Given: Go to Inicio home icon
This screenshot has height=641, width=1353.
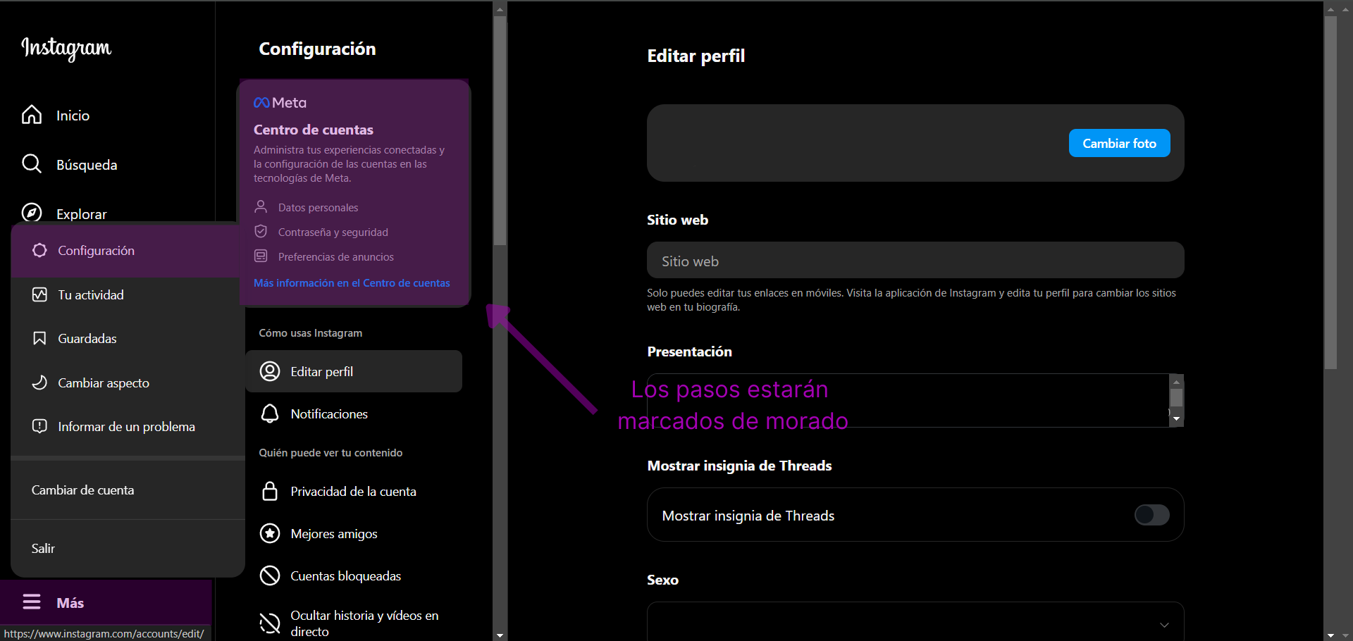Looking at the screenshot, I should (x=32, y=115).
